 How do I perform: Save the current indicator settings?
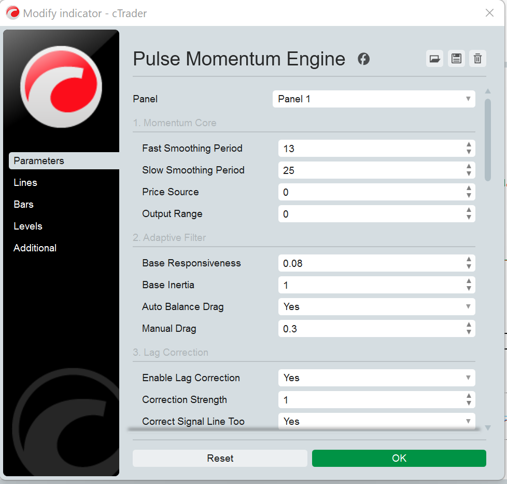pos(456,58)
